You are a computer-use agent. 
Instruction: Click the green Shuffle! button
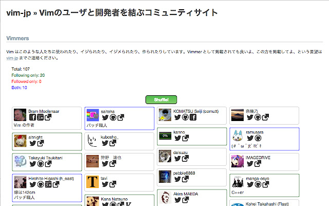point(161,99)
